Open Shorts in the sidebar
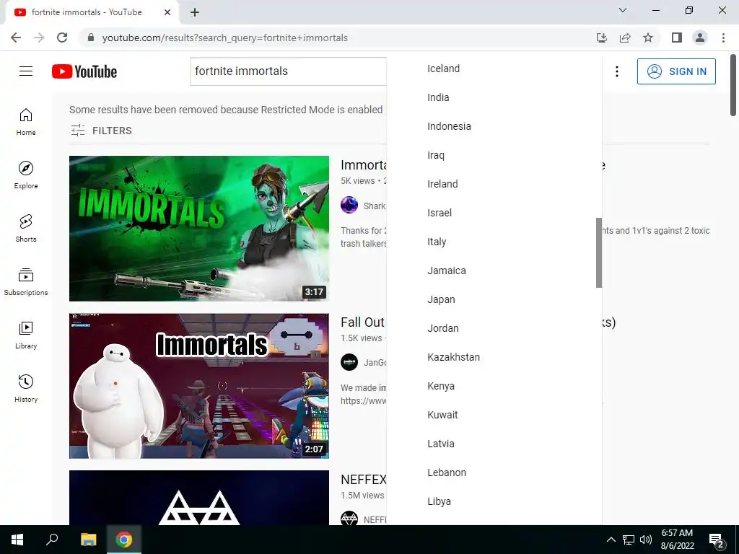The width and height of the screenshot is (739, 554). 26,229
